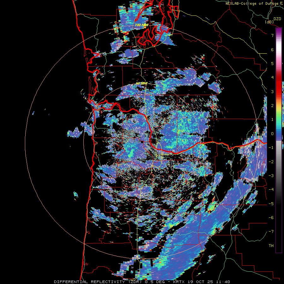Click the -7 value on color scale
284x284 pixels.
[271, 232]
